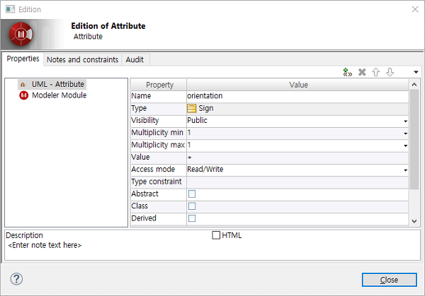Click the Type constraint value field

297,182
